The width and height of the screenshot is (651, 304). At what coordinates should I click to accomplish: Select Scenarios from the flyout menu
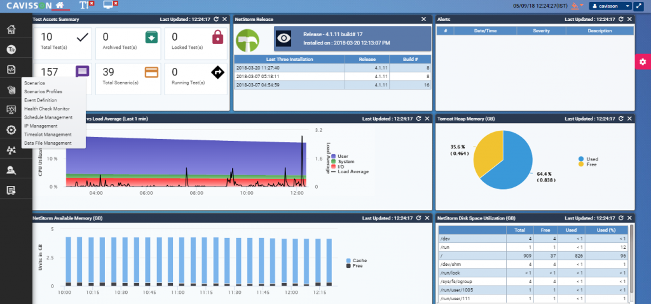(35, 83)
